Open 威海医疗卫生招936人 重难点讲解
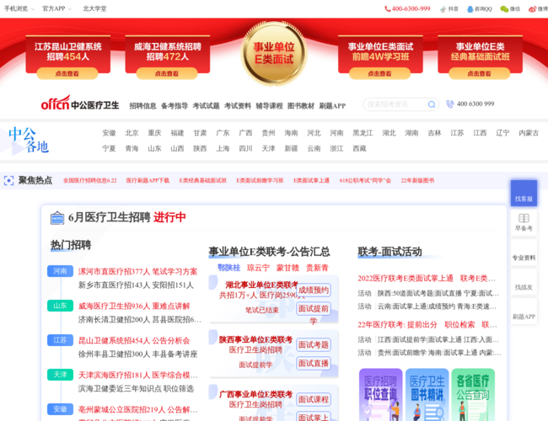Screen dimensions: 548x421 point(134,306)
